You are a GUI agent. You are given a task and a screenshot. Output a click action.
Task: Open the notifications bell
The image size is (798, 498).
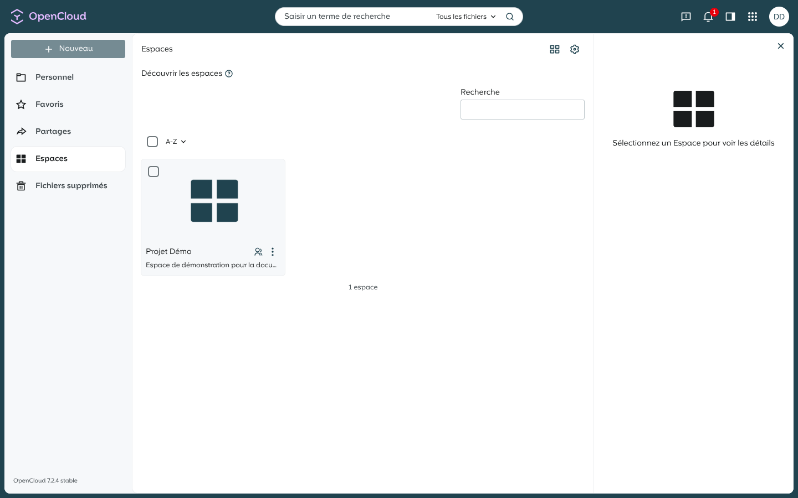[708, 17]
